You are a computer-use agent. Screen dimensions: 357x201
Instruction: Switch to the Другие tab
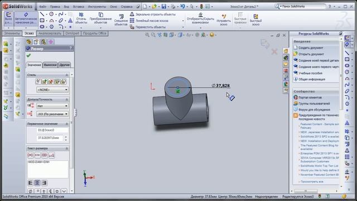pyautogui.click(x=64, y=65)
